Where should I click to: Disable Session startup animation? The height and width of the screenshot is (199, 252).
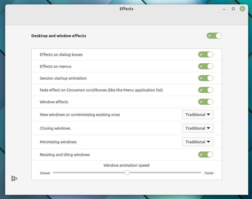coord(206,78)
